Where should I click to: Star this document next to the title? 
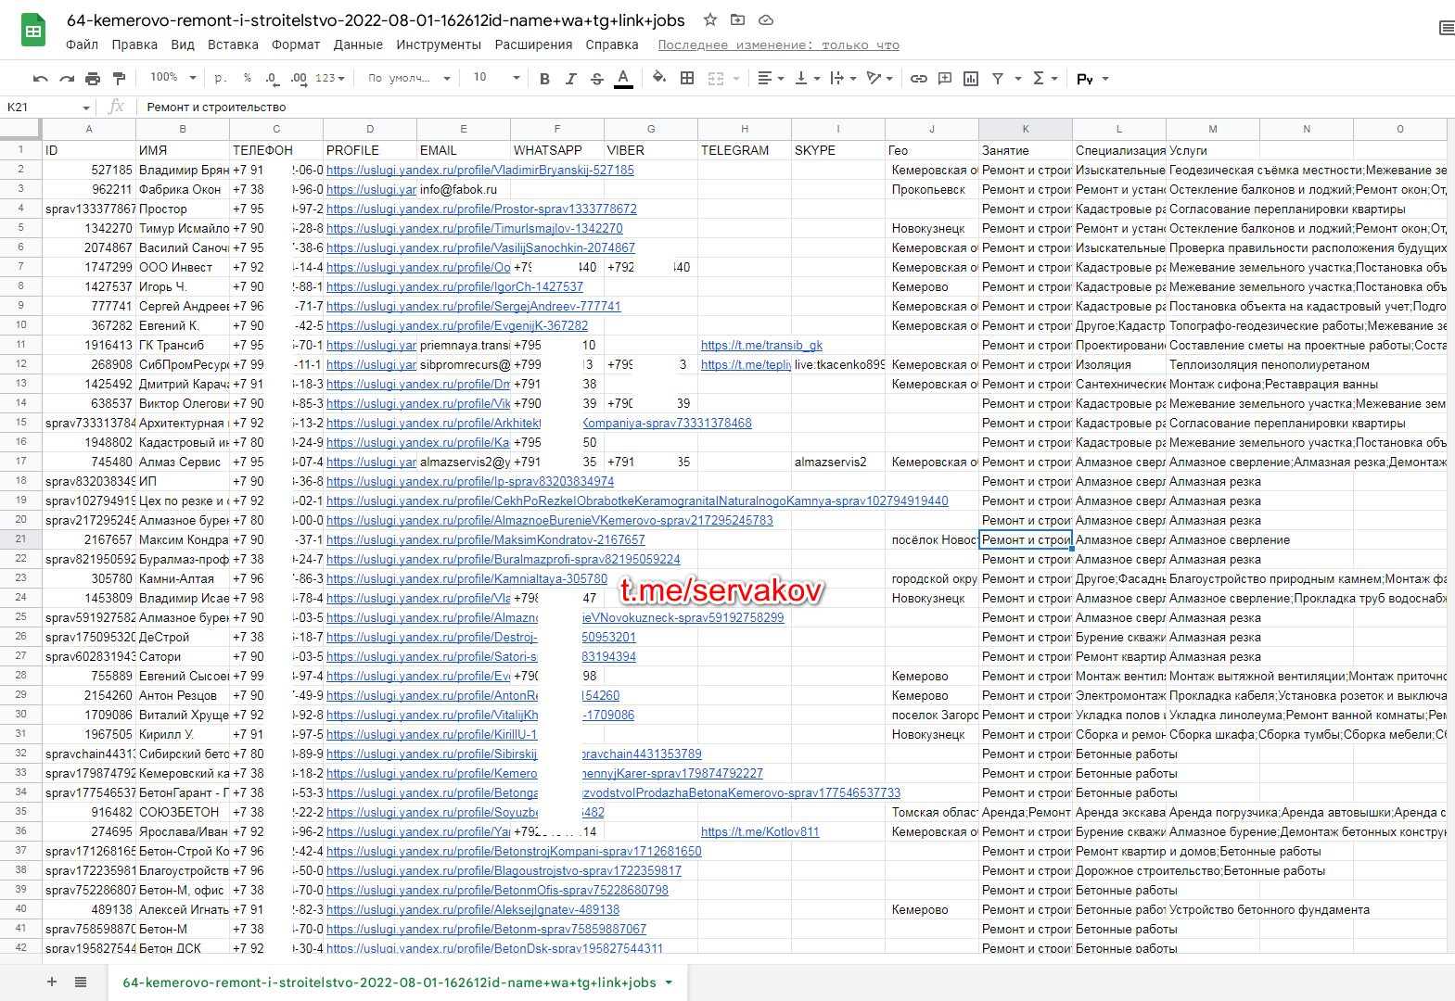(710, 19)
